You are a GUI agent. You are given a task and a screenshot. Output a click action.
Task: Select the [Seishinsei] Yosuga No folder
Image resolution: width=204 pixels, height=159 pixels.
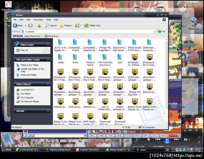pos(150,45)
